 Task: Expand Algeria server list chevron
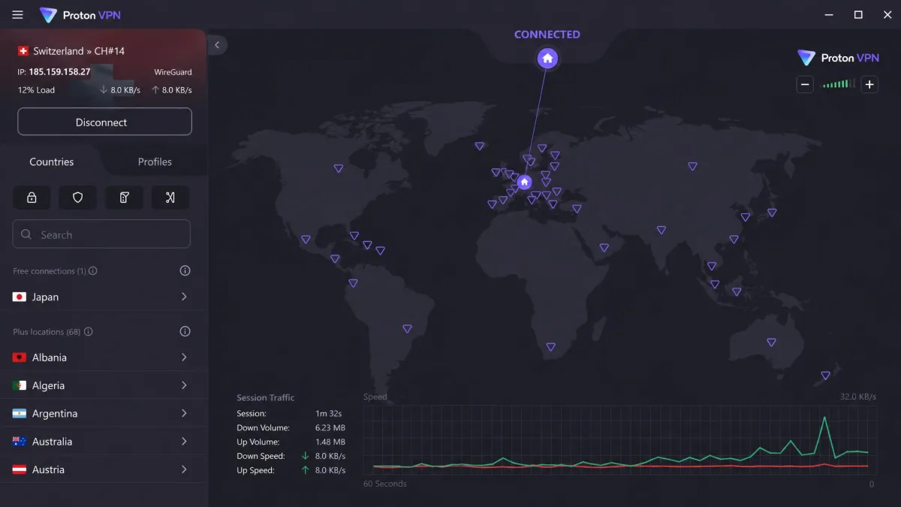[x=184, y=385]
